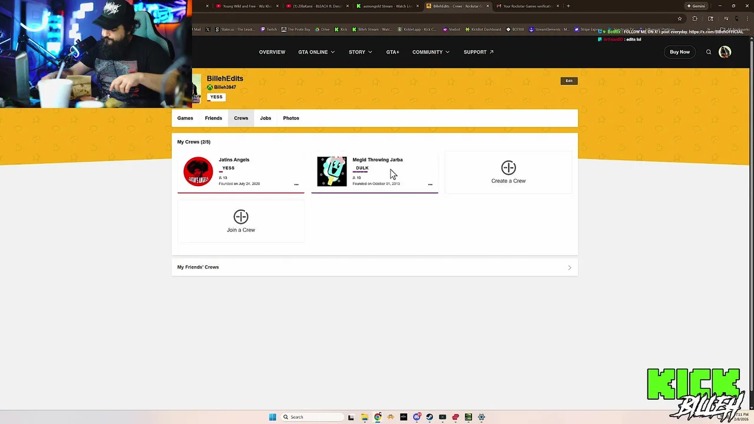Screen dimensions: 754x424
Task: Open KickBot Dashboard bookmark
Action: 483,29
